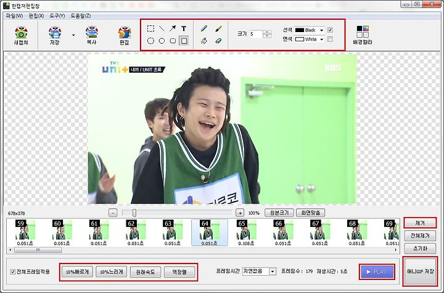Select frame 60 thumbnail

[x=62, y=233]
